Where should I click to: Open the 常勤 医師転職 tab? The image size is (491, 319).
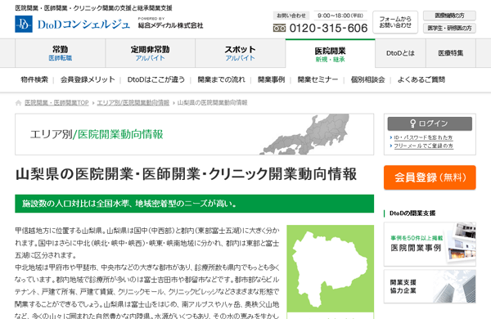point(60,53)
